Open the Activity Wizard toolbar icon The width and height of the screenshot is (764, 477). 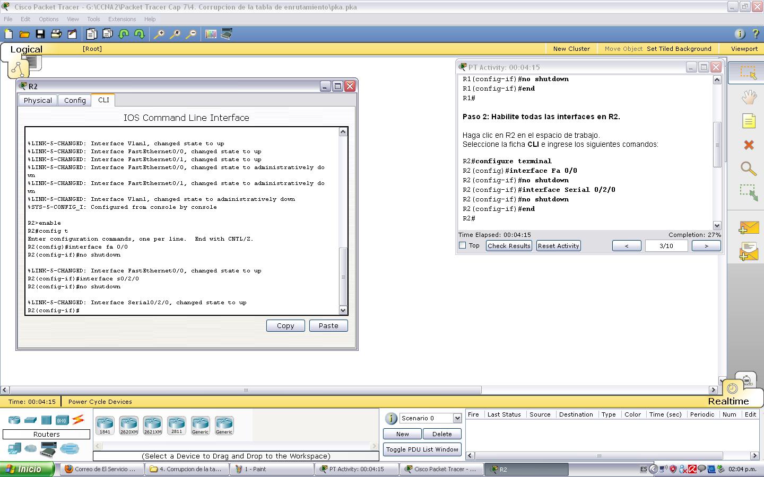pos(72,34)
